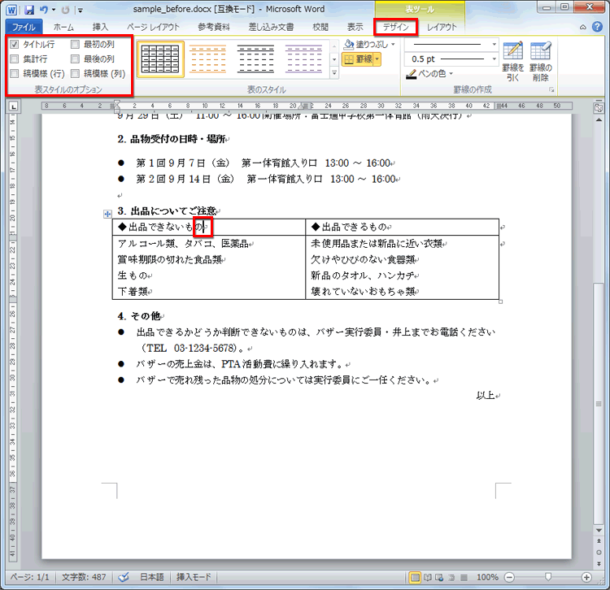Open Word Help with the question mark icon
Viewport: 610px width, 590px height.
click(597, 27)
